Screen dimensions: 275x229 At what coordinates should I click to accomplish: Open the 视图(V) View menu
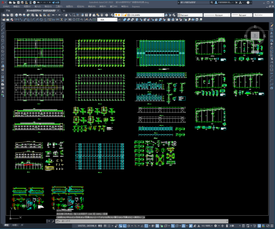pos(27,6)
